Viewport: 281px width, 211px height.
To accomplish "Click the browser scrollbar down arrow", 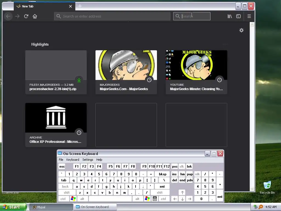I will point(252,189).
